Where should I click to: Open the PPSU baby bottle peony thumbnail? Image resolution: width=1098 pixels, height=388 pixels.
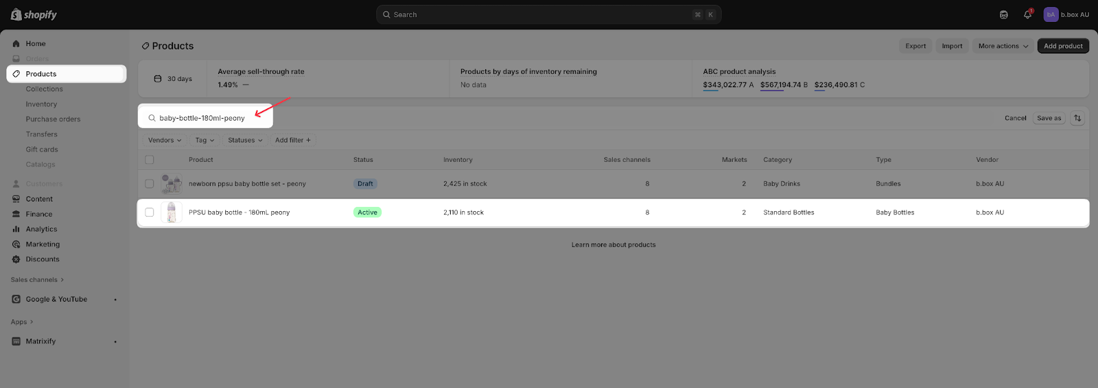click(x=172, y=213)
